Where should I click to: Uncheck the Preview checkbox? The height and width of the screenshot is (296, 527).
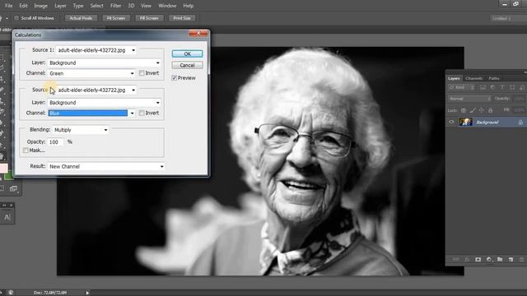(x=174, y=78)
